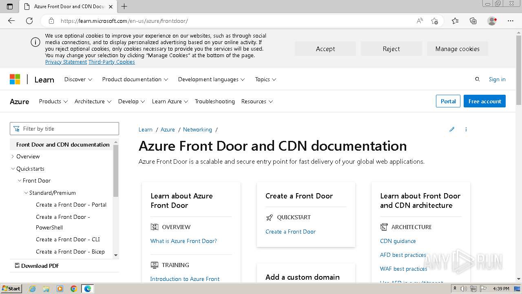The width and height of the screenshot is (522, 294).
Task: Collapse the Standard/Premium tree node
Action: pyautogui.click(x=26, y=193)
